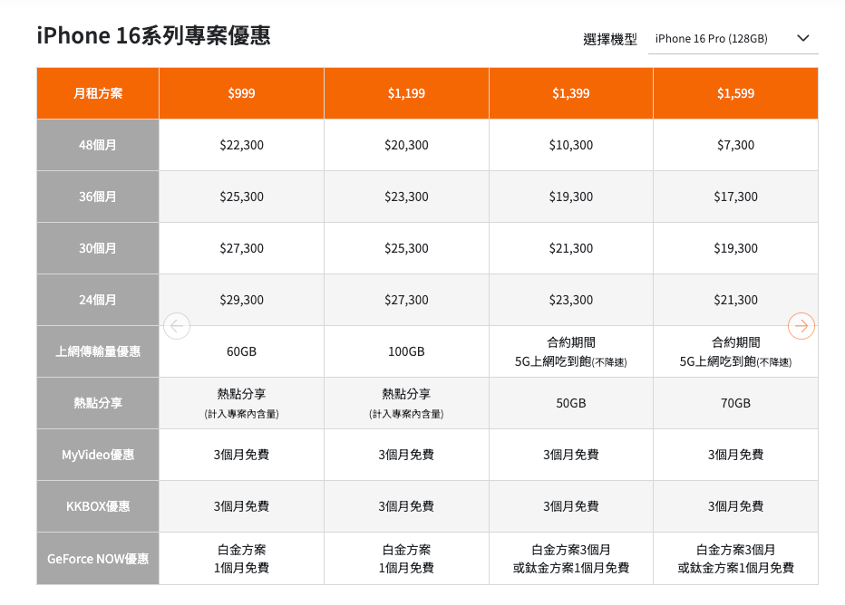Click the $17,300 price cell
Image resolution: width=845 pixels, height=605 pixels.
click(x=735, y=197)
